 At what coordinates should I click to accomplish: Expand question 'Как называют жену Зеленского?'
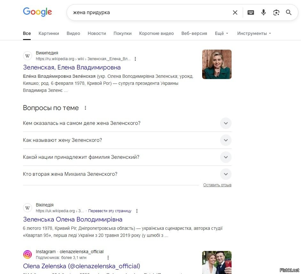coord(226,140)
